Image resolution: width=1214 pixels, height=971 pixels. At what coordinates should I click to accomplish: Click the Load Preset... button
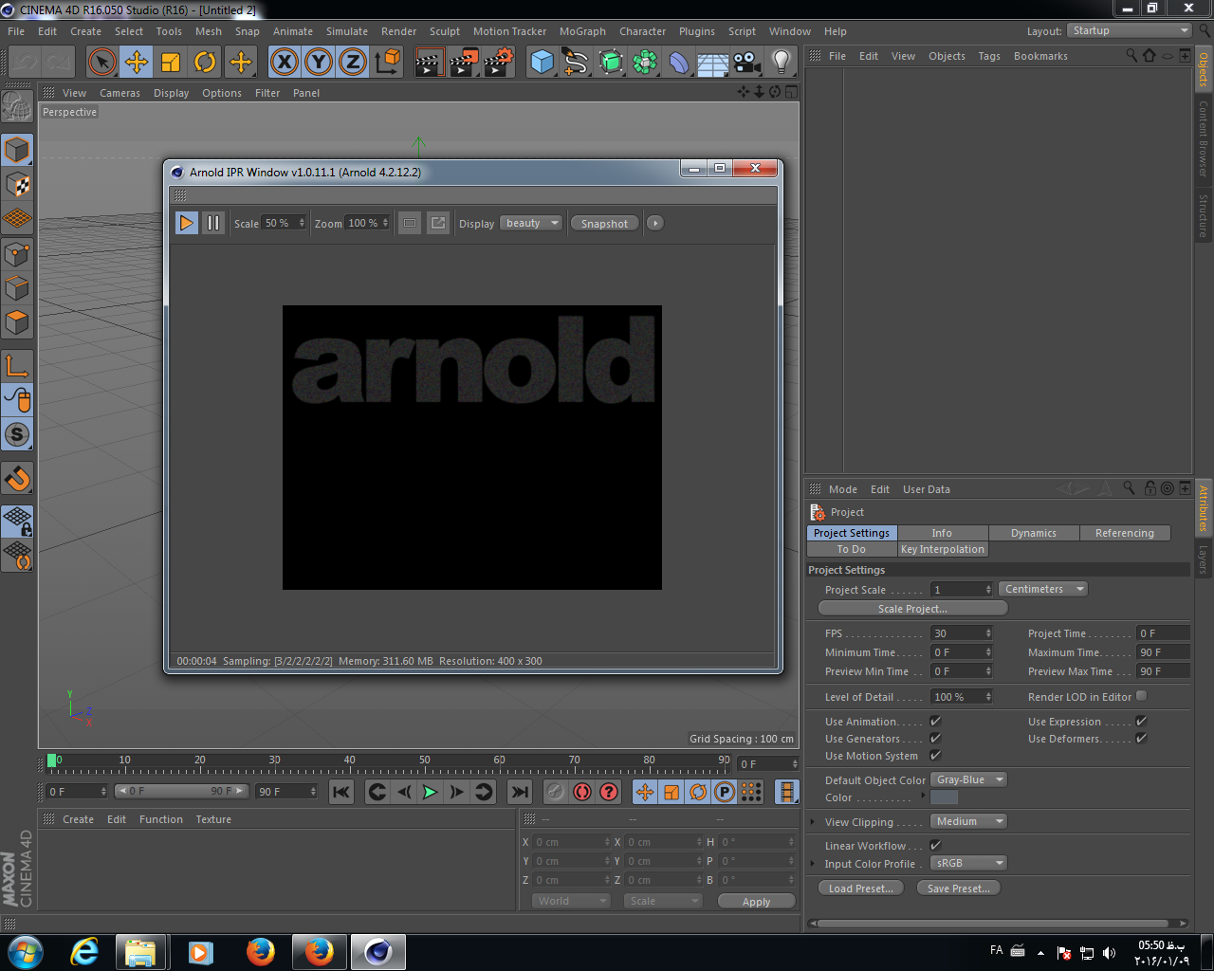860,889
